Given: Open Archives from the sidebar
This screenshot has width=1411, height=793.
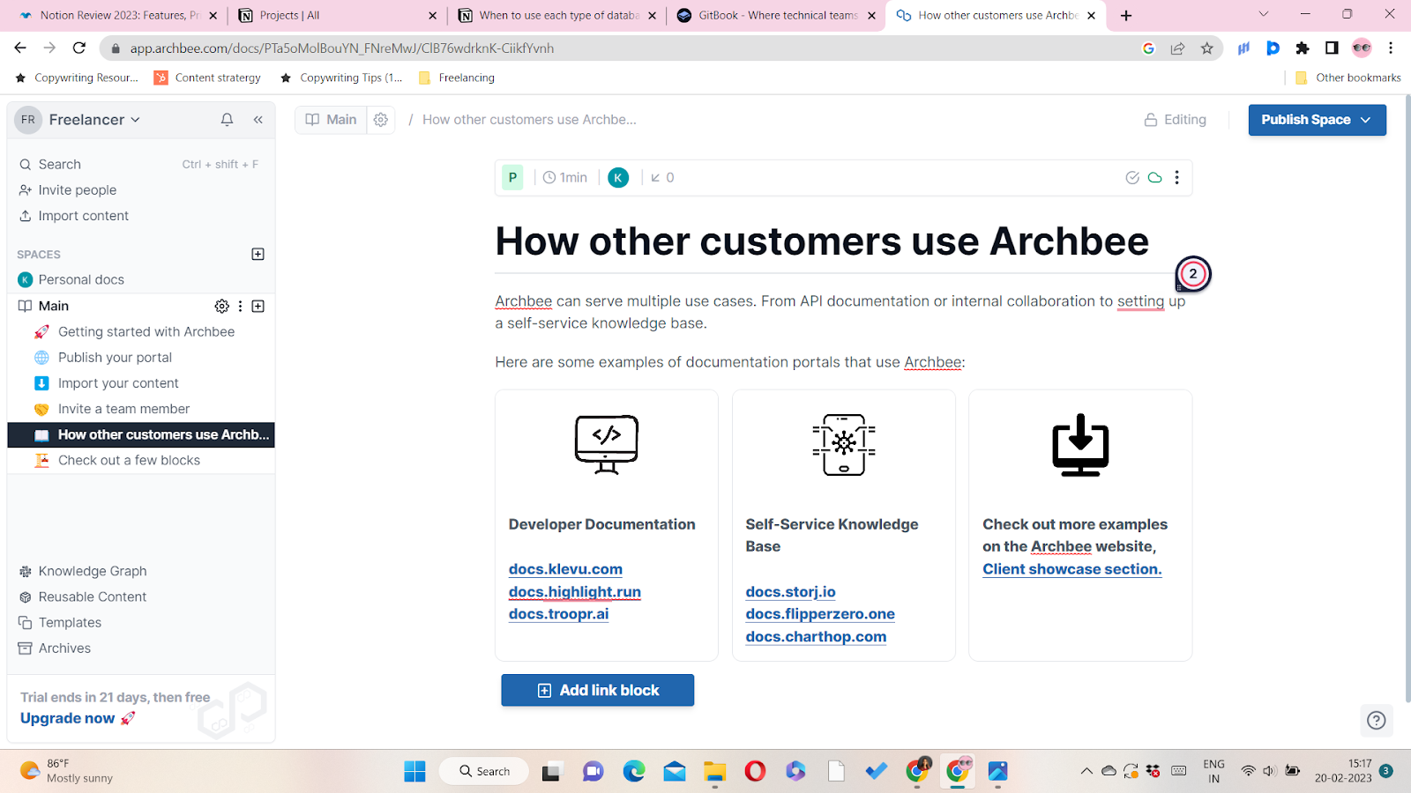Looking at the screenshot, I should click(63, 648).
